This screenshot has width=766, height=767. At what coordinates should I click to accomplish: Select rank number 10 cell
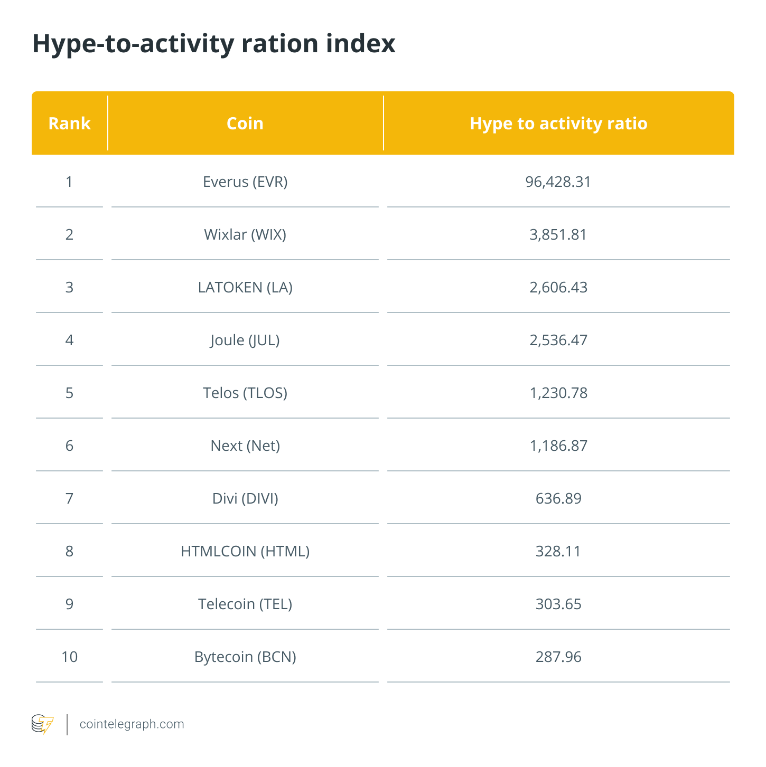click(x=69, y=657)
